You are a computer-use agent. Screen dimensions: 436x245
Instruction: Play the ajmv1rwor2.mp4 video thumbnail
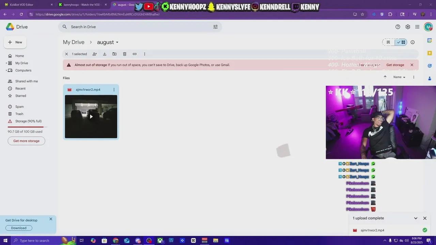91,117
